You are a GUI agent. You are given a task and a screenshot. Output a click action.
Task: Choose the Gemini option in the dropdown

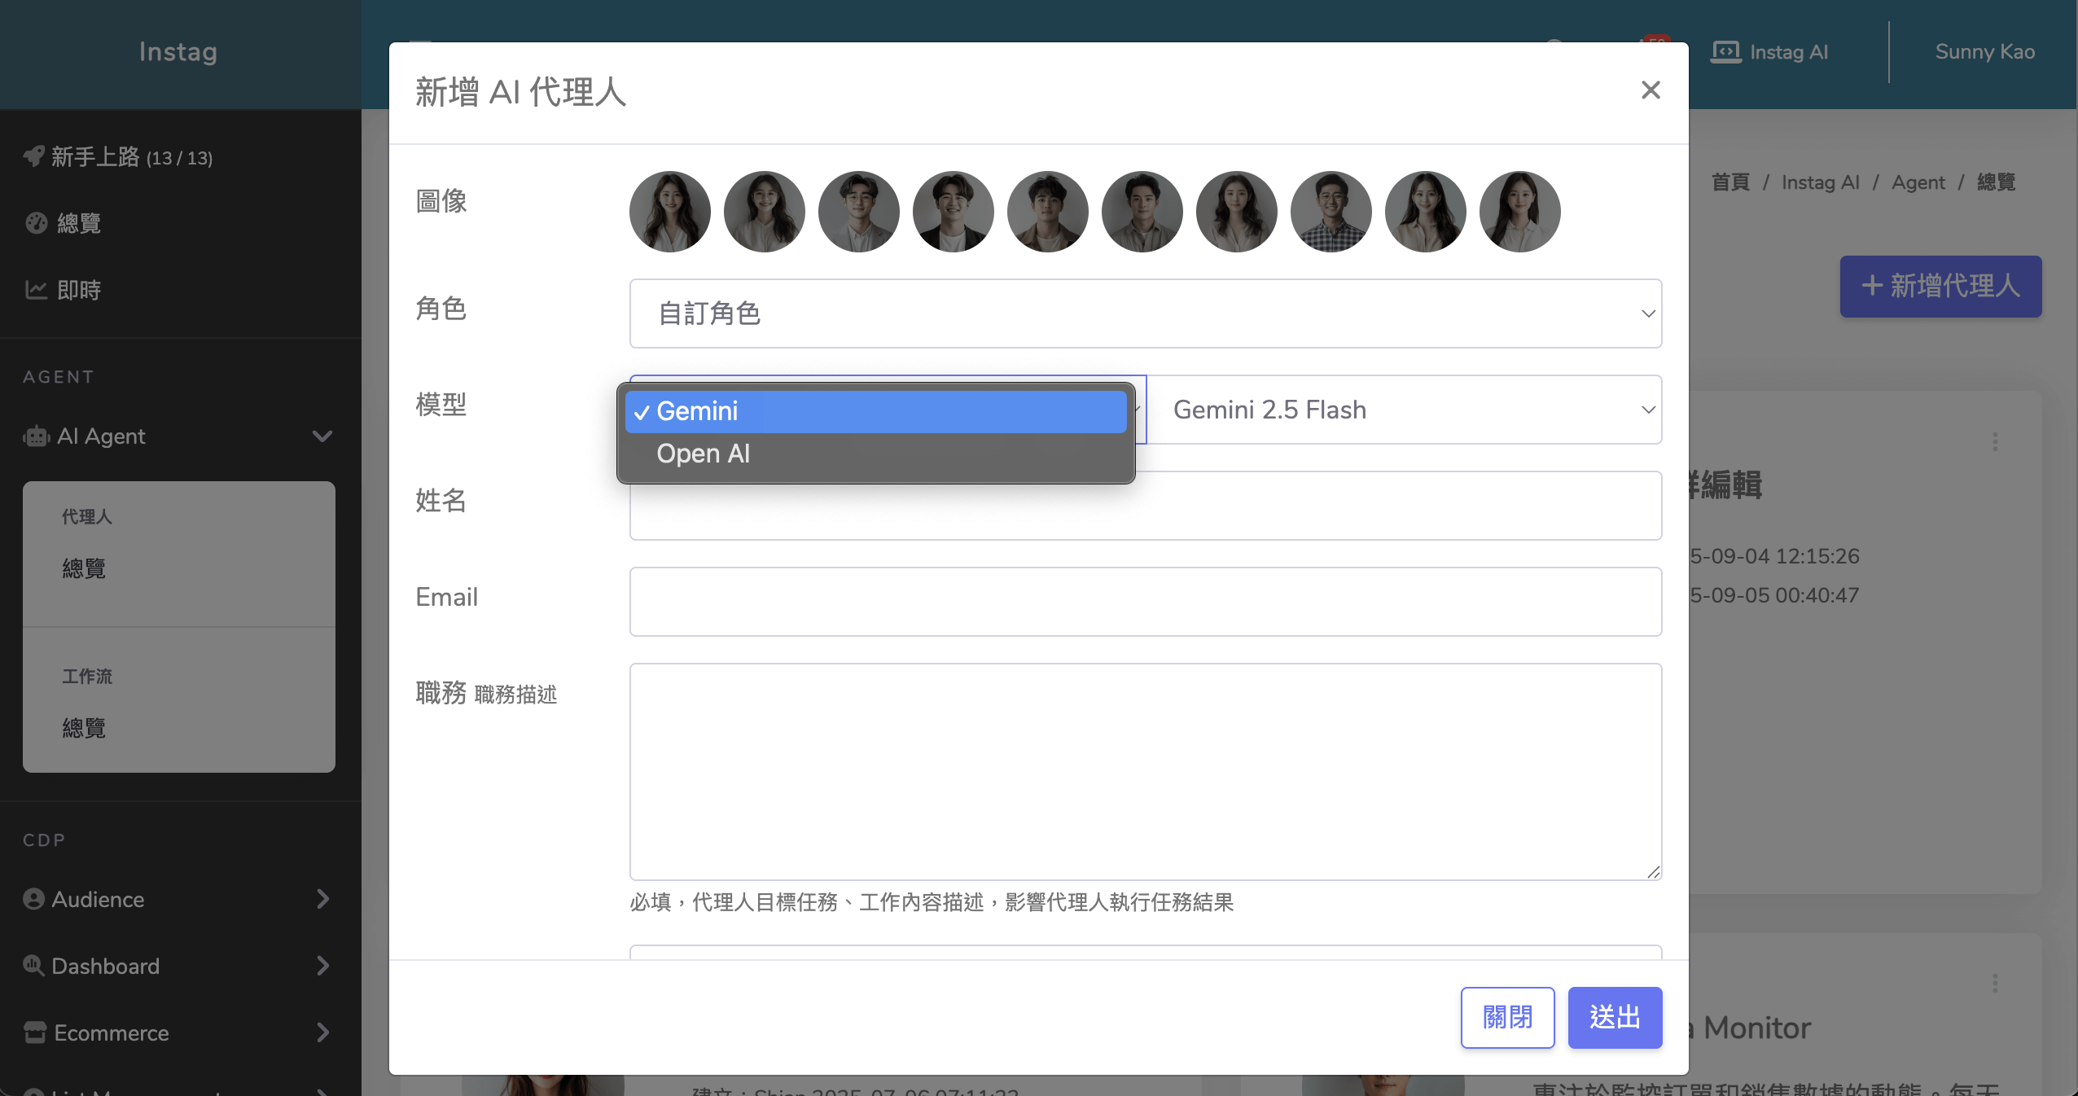coord(697,411)
